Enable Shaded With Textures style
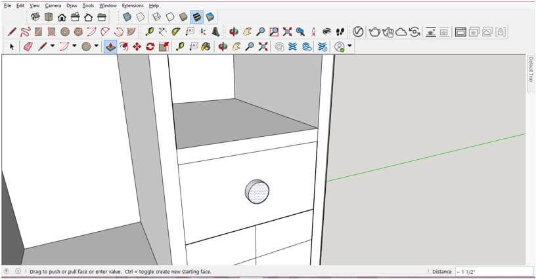536x279 pixels. (x=196, y=17)
